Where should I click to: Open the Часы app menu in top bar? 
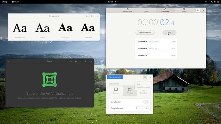[x=15, y=2]
